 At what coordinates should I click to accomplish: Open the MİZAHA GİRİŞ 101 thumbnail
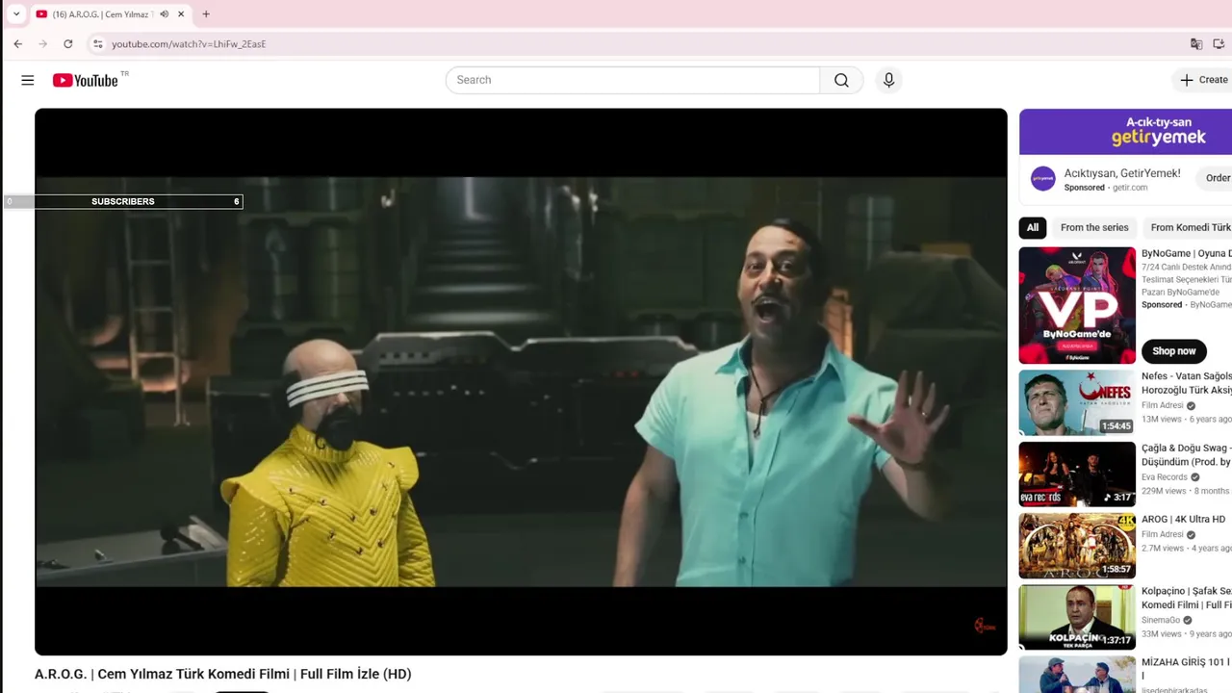pos(1077,675)
